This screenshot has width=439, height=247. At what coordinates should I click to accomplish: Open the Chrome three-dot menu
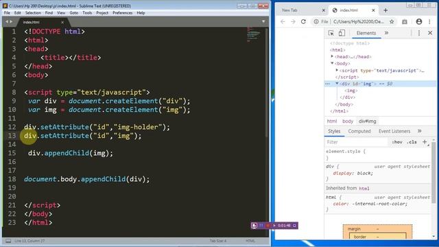(x=429, y=21)
